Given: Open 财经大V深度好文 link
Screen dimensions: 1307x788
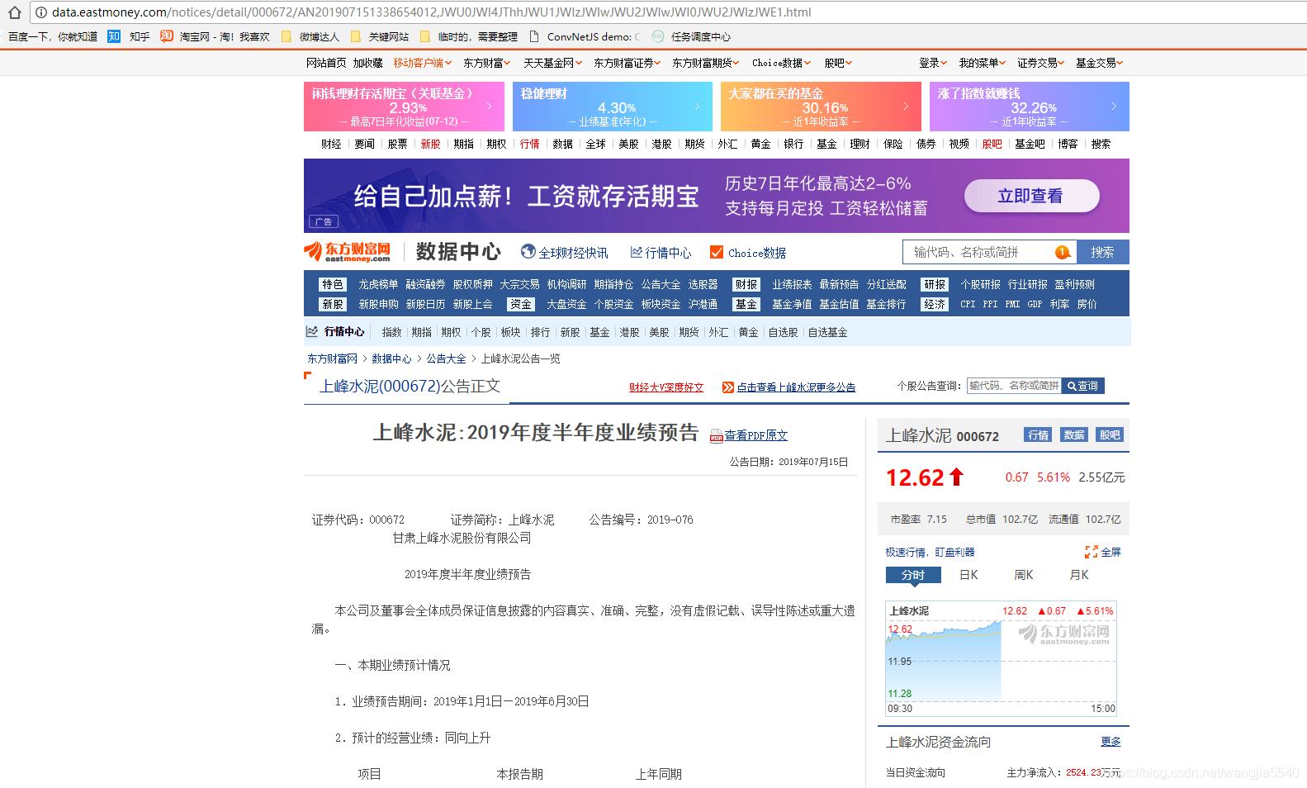Looking at the screenshot, I should (666, 387).
